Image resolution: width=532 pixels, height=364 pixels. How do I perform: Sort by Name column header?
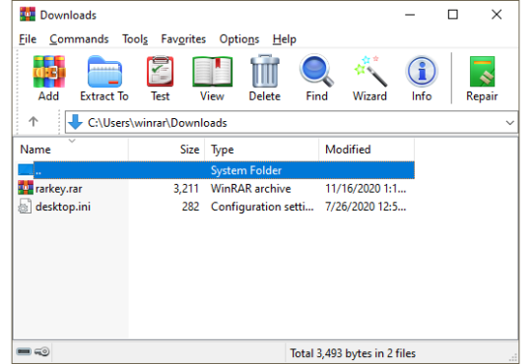(x=71, y=150)
